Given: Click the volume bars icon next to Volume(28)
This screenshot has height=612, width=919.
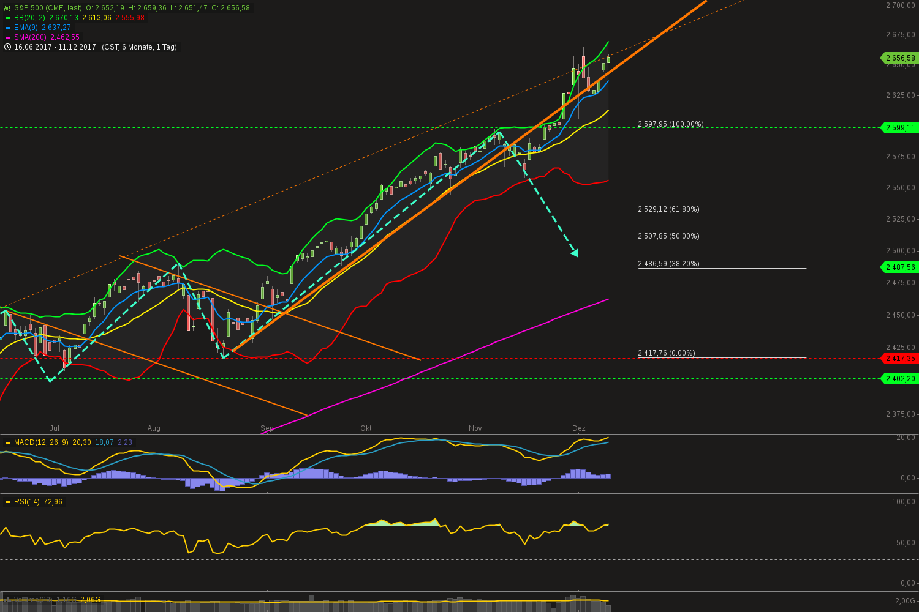Looking at the screenshot, I should (x=7, y=599).
